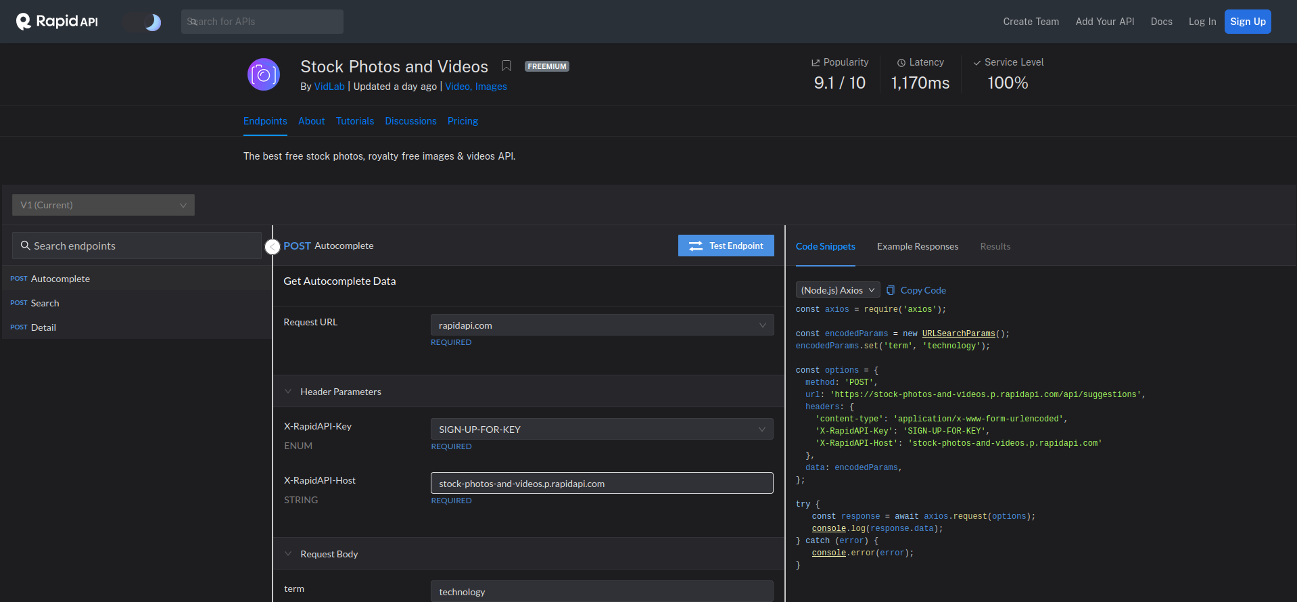This screenshot has height=602, width=1297.
Task: Switch to the Discussions tab
Action: pos(411,121)
